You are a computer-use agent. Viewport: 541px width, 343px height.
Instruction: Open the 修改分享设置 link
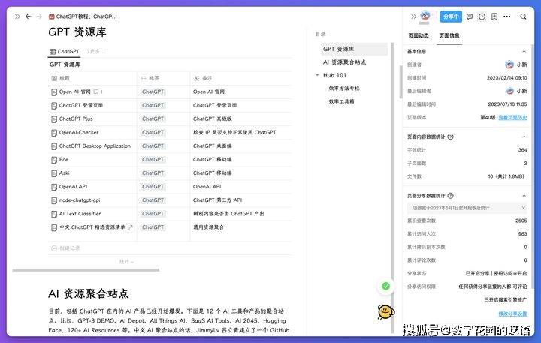[x=512, y=314]
